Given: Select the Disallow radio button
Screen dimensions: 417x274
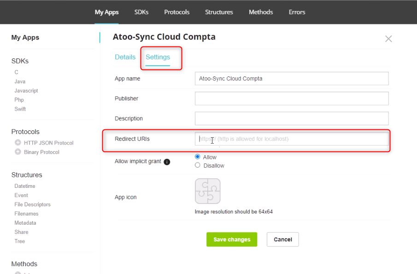Looking at the screenshot, I should [x=197, y=165].
